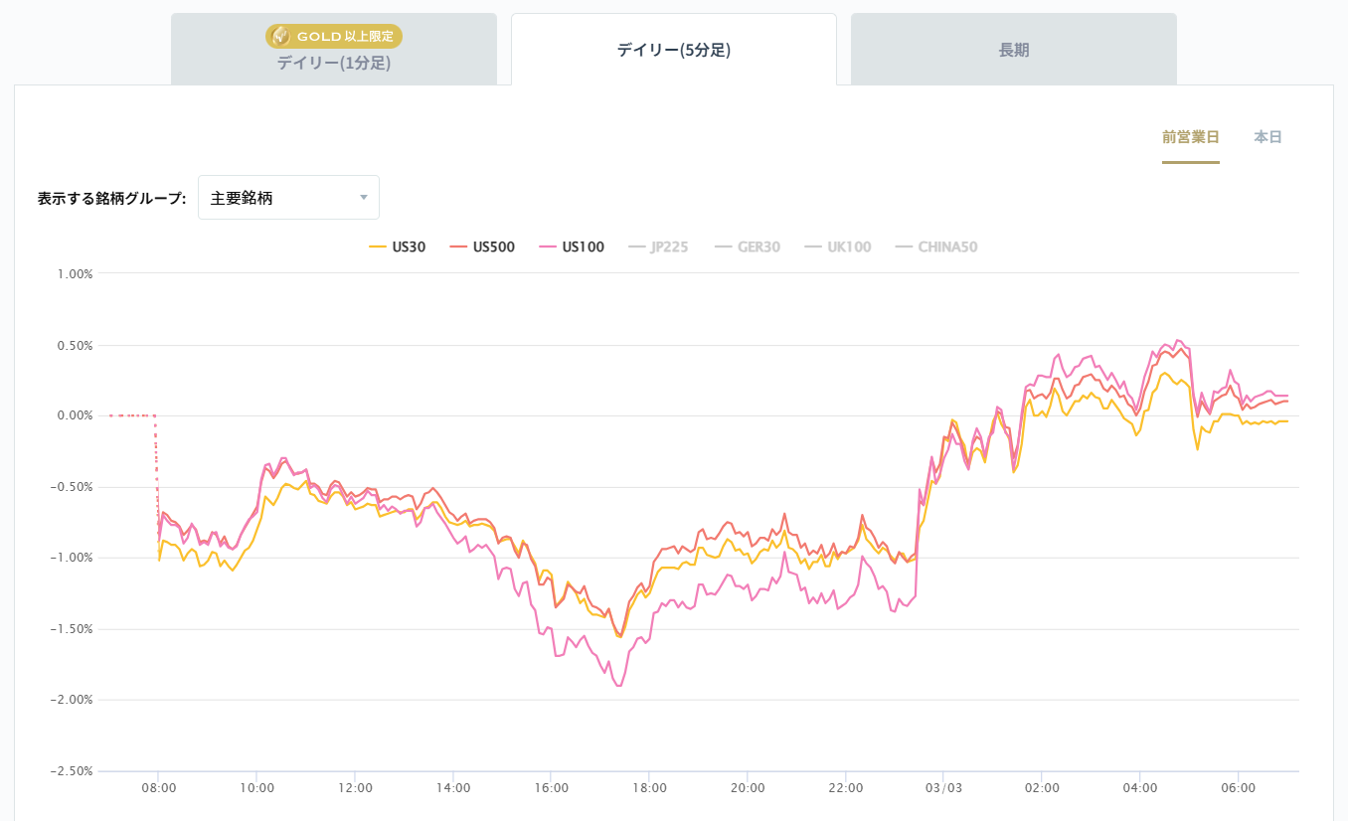Click the 表示する銘柄グループ label
Image resolution: width=1348 pixels, height=821 pixels.
[x=111, y=198]
